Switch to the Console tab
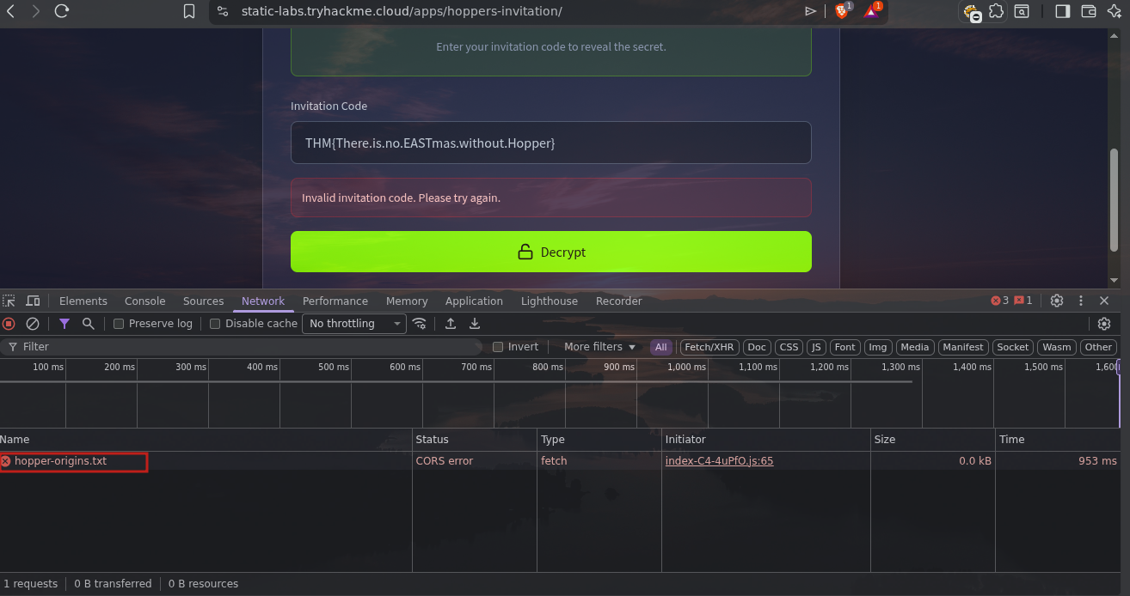Viewport: 1130px width, 596px height. tap(144, 301)
